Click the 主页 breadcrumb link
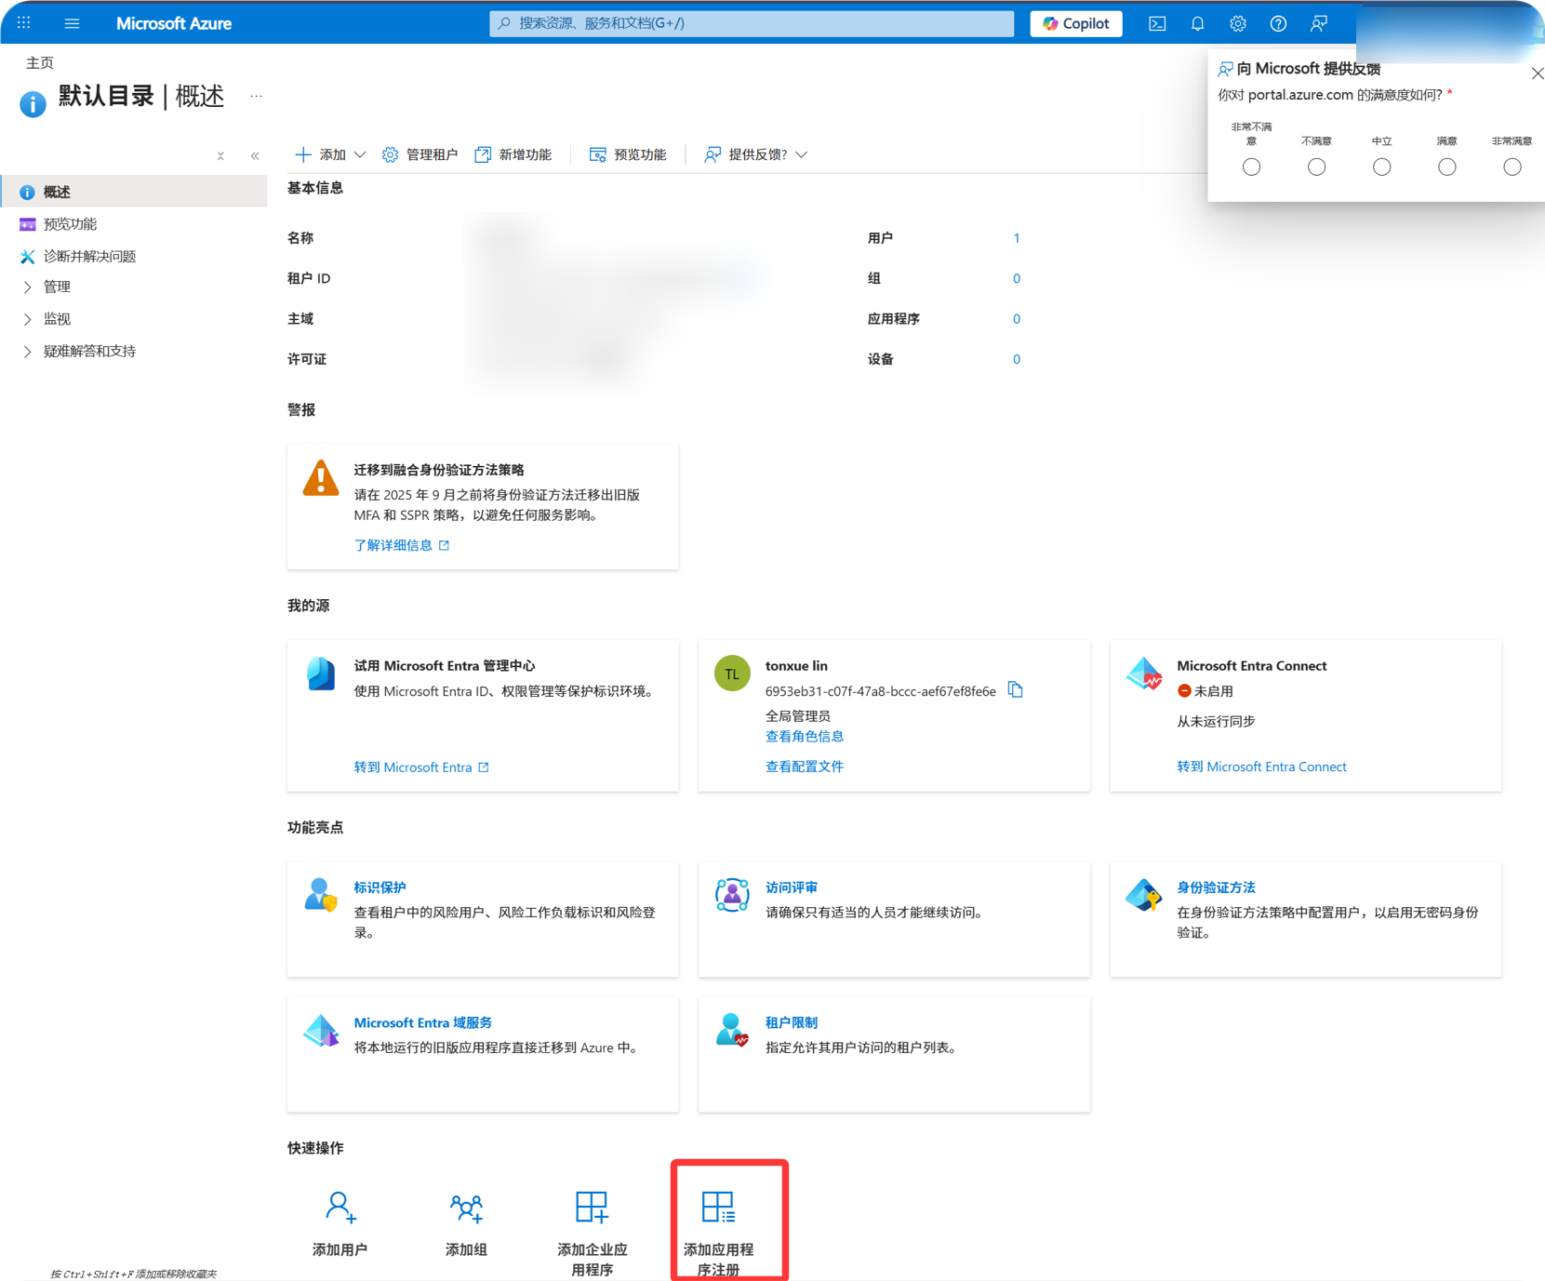Image resolution: width=1545 pixels, height=1281 pixels. tap(40, 62)
